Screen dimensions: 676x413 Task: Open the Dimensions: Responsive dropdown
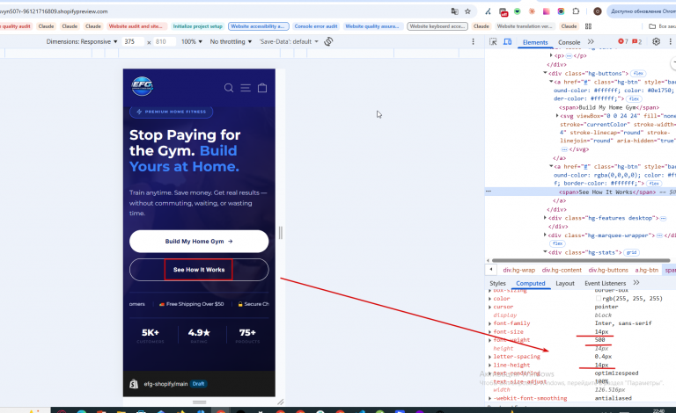82,41
